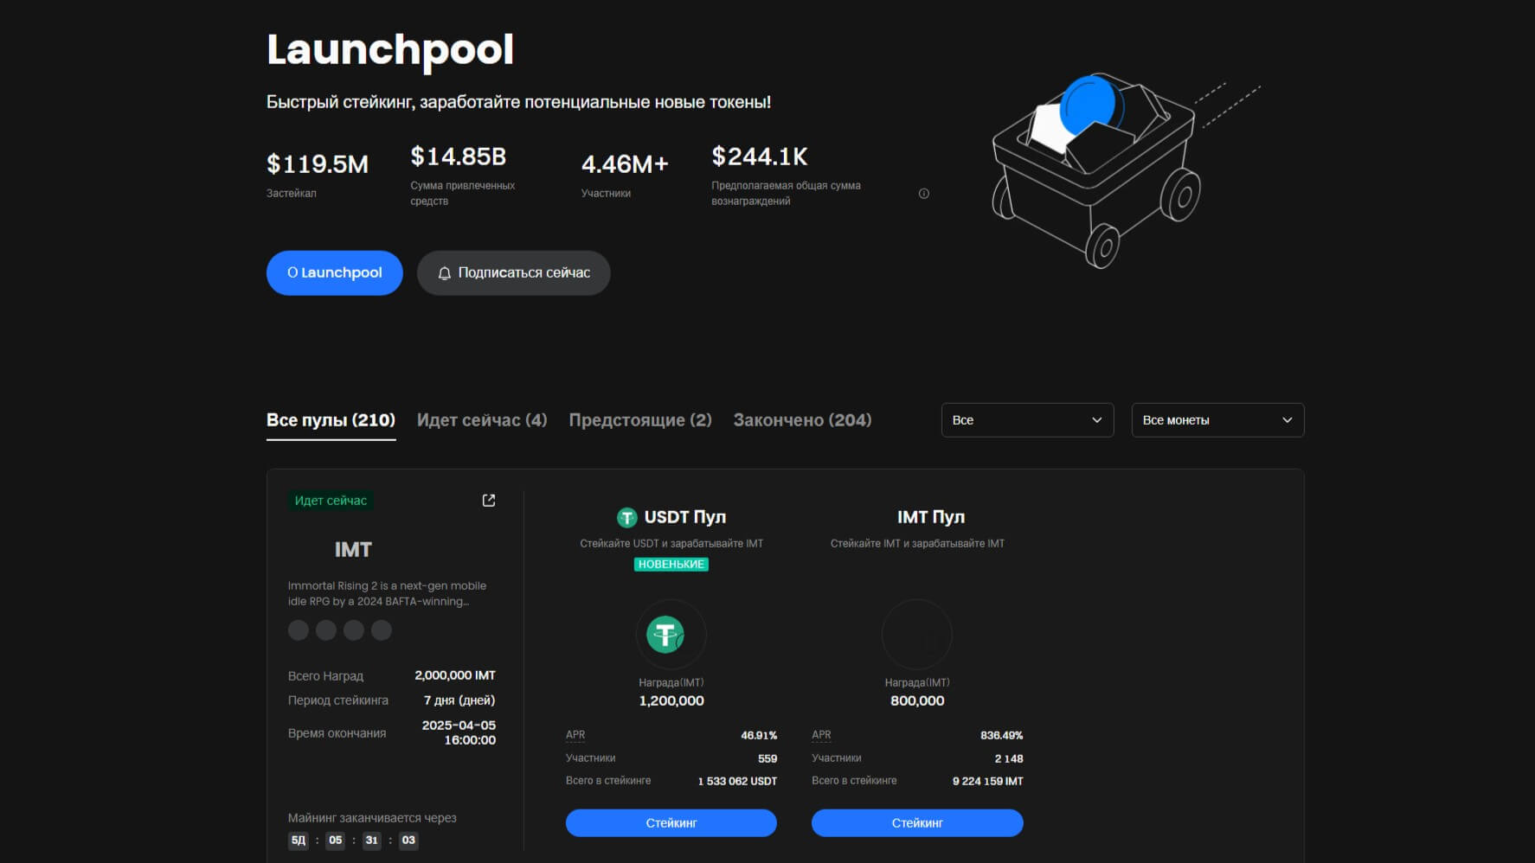The width and height of the screenshot is (1535, 863).
Task: Click the APR label in USDT pool
Action: (x=575, y=735)
